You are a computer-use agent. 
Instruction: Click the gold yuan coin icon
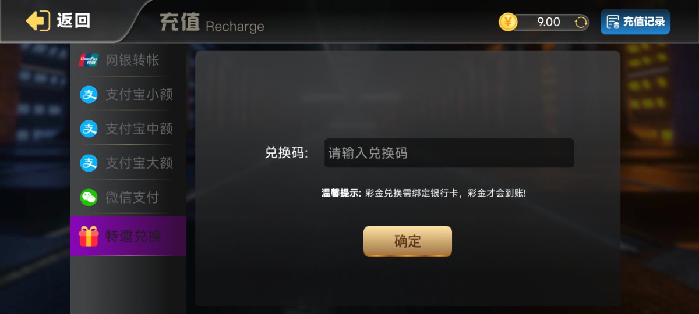click(508, 22)
